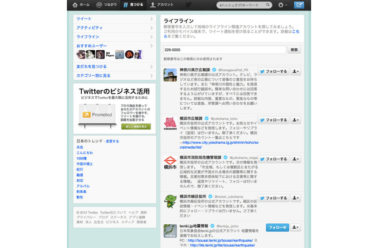Follow 横浜市広報課 with its フォローする button
This screenshot has height=248, width=378.
274,120
